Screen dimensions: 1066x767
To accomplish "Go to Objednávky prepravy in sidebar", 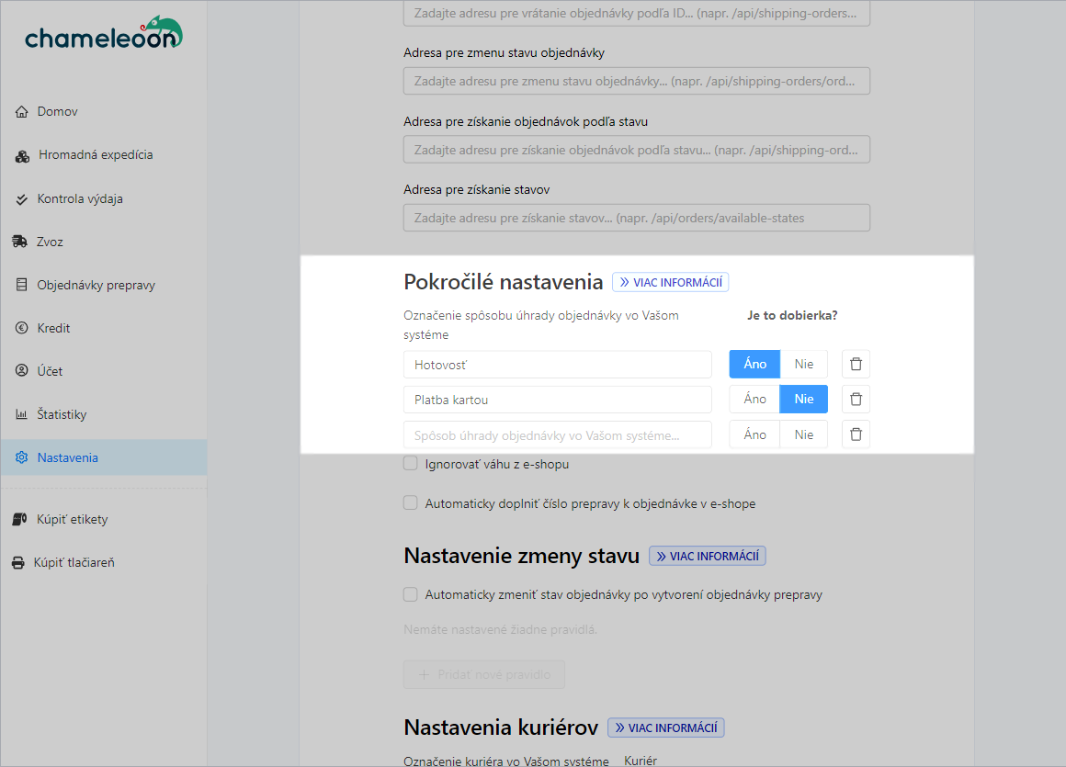I will click(x=96, y=286).
